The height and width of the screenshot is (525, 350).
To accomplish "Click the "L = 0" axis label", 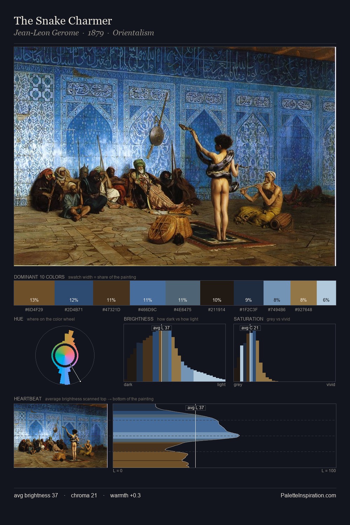I will (x=118, y=471).
